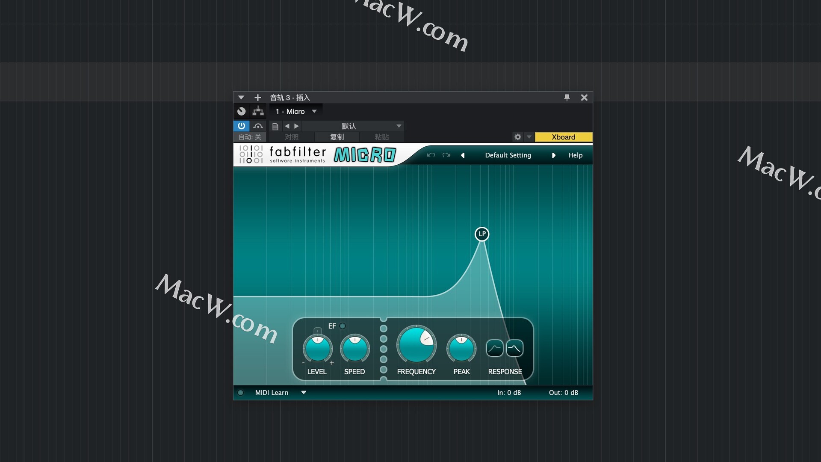
Task: Toggle the plugin power bypass button
Action: coord(241,126)
